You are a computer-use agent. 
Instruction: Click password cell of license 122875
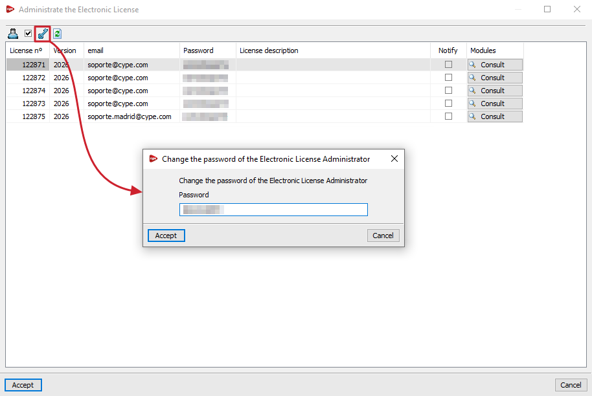(208, 116)
